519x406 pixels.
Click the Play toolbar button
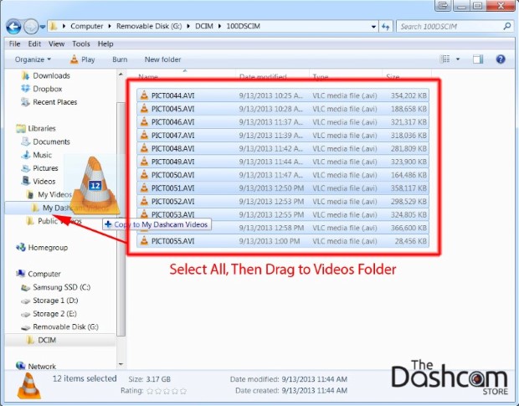82,59
